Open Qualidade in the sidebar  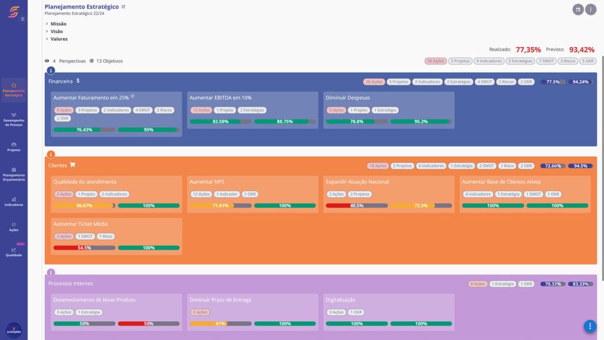pos(14,251)
